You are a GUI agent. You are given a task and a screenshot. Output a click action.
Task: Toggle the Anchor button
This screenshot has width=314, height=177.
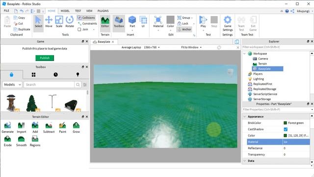(x=184, y=29)
